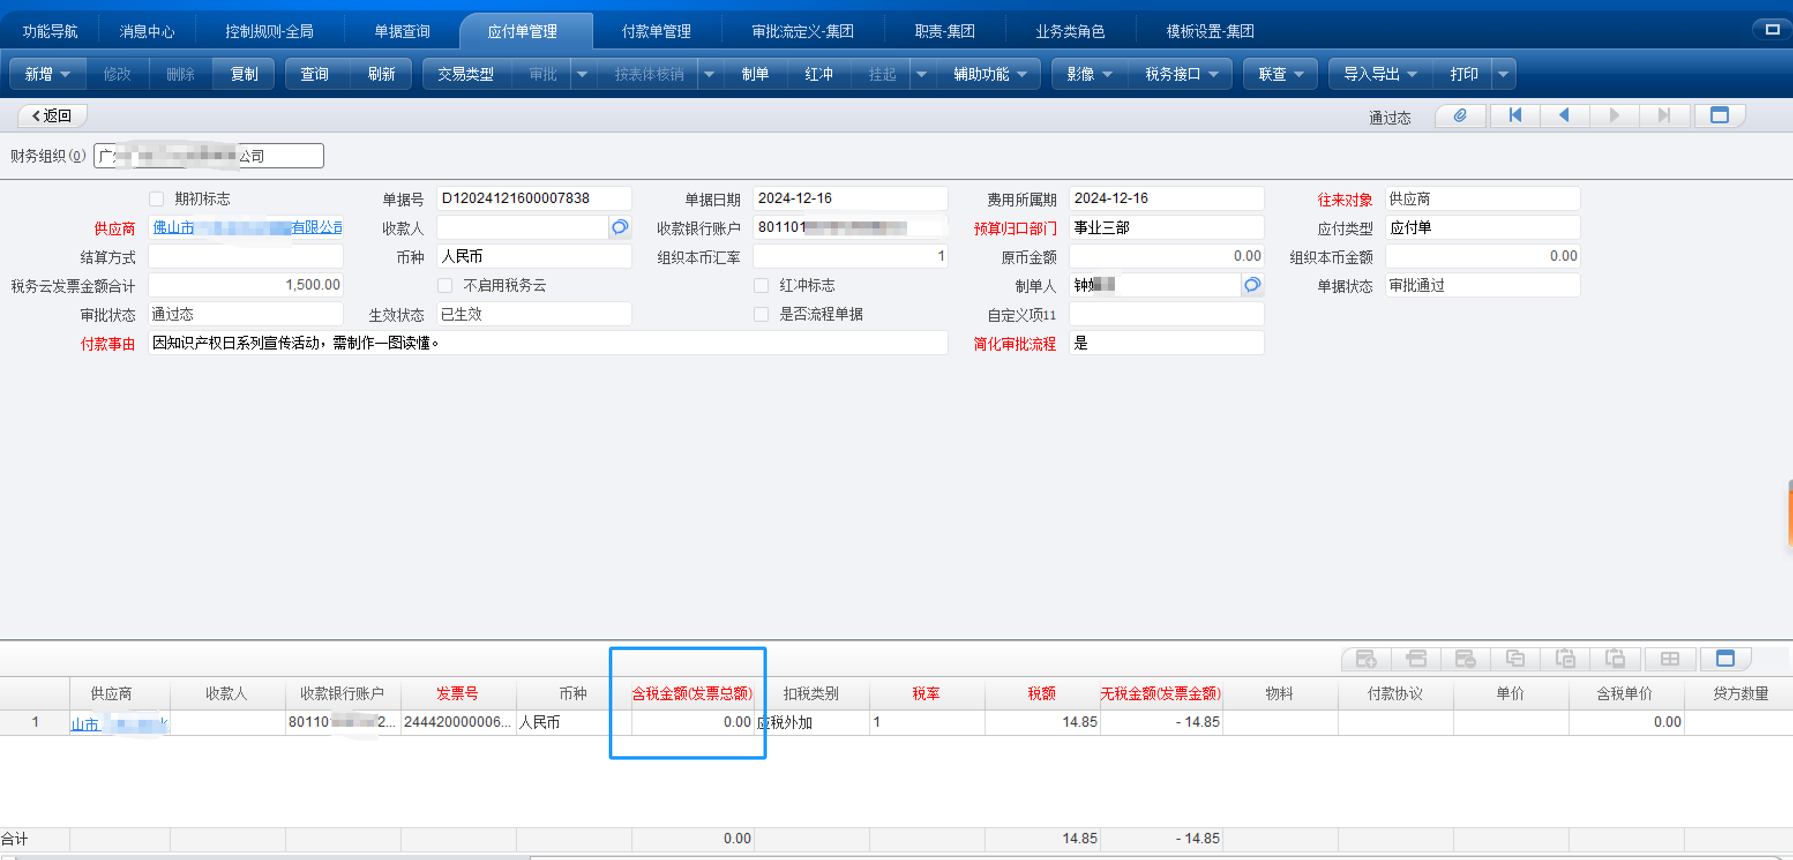Image resolution: width=1793 pixels, height=860 pixels.
Task: Click the 付款事由 text field
Action: tap(547, 343)
